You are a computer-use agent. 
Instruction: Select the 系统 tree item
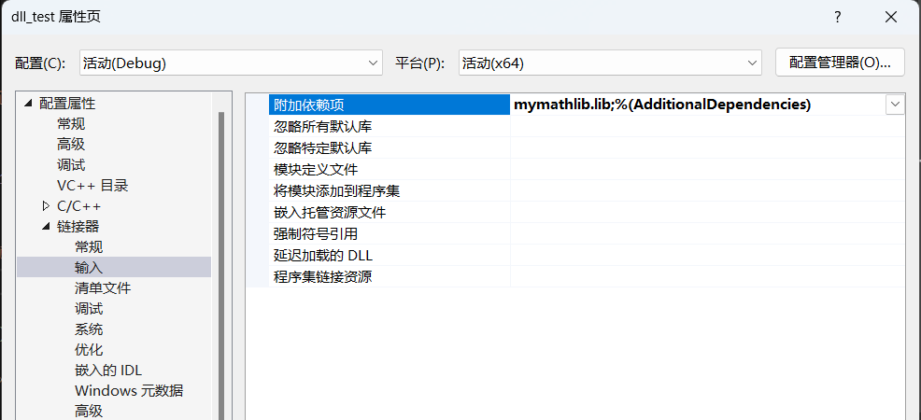89,329
